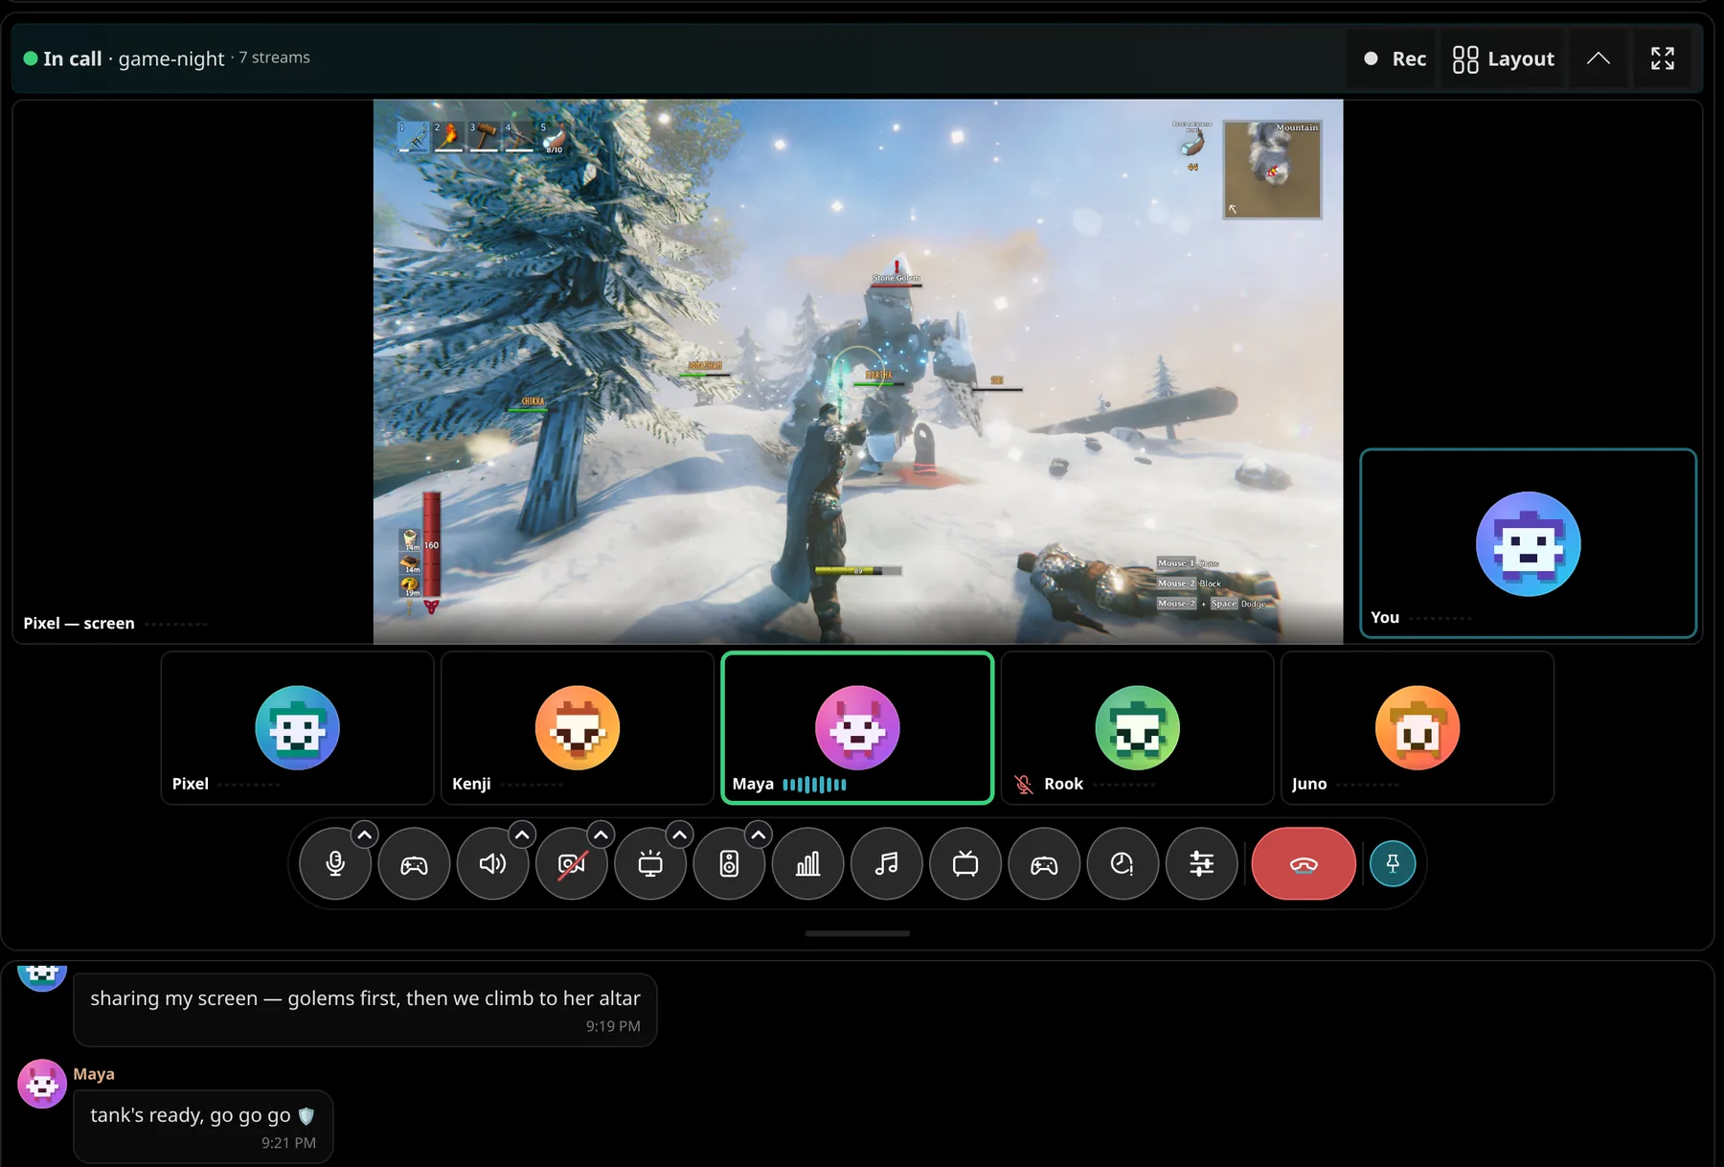Screen dimensions: 1724x1167
Task: Expand the loudspeaker device options chevron
Action: (x=758, y=835)
